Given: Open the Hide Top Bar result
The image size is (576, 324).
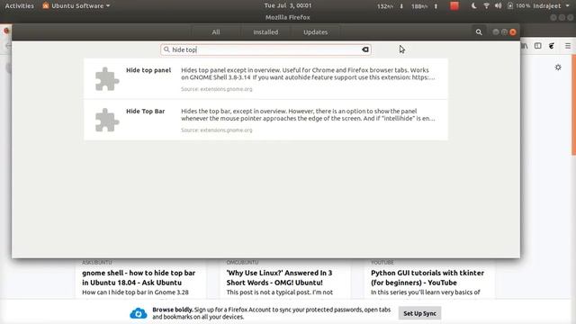Looking at the screenshot, I should pyautogui.click(x=265, y=120).
